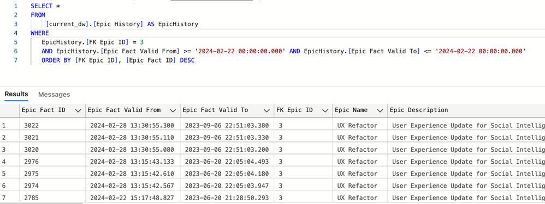Click line number 1 in editor gutter
This screenshot has height=204, width=545.
click(15, 6)
